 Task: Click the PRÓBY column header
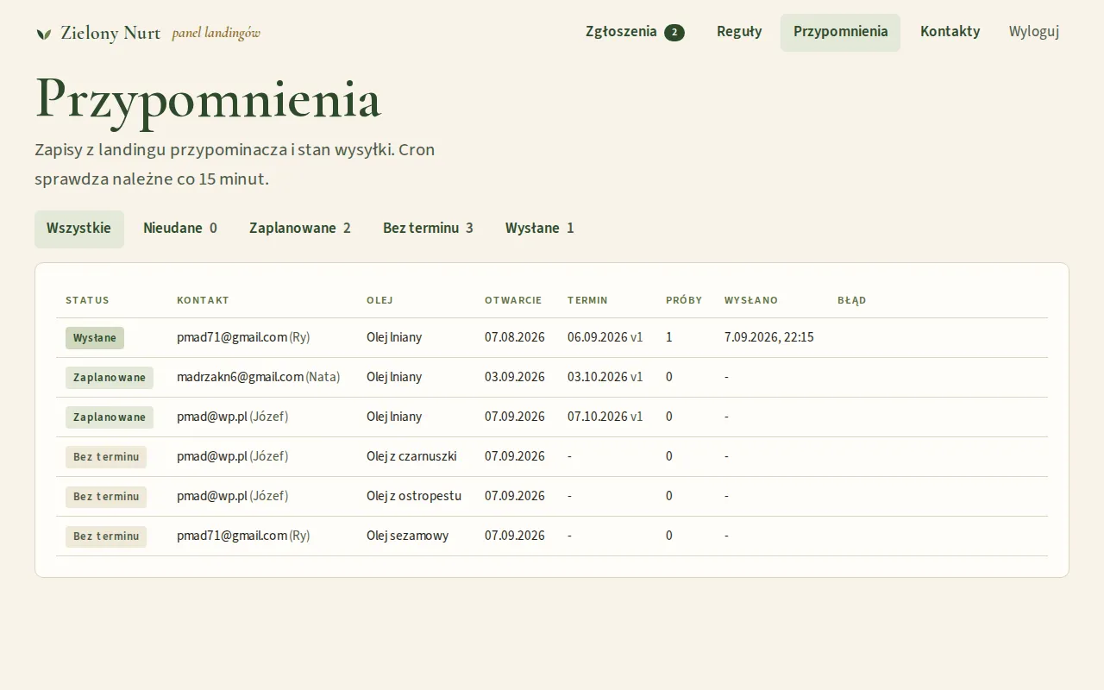click(684, 300)
